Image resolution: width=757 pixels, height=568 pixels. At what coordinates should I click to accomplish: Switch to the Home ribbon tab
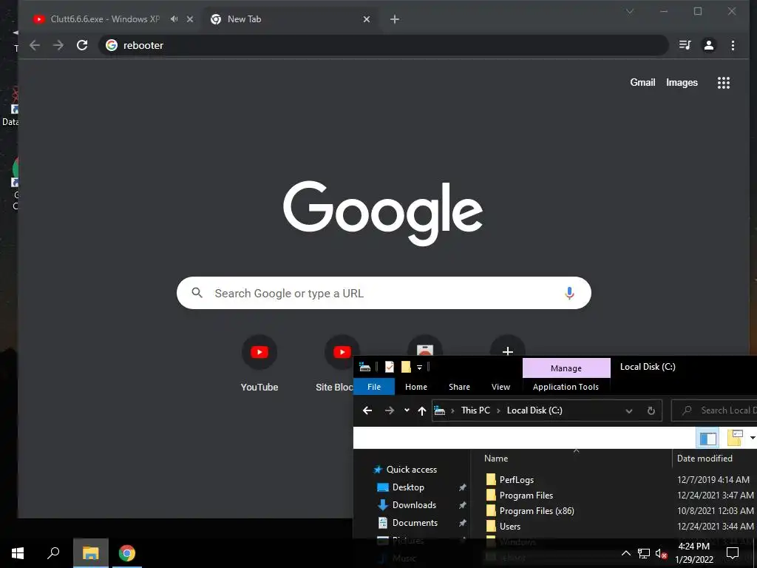(416, 387)
